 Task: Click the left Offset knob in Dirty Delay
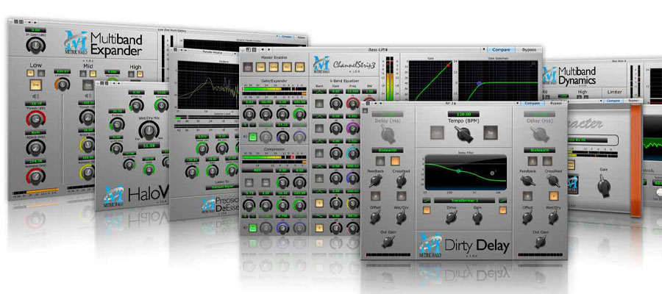[375, 218]
